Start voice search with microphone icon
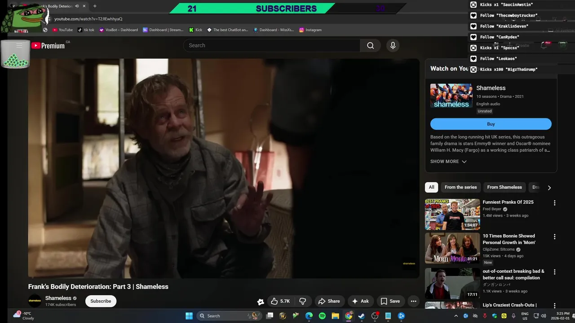The width and height of the screenshot is (575, 323). pyautogui.click(x=393, y=45)
